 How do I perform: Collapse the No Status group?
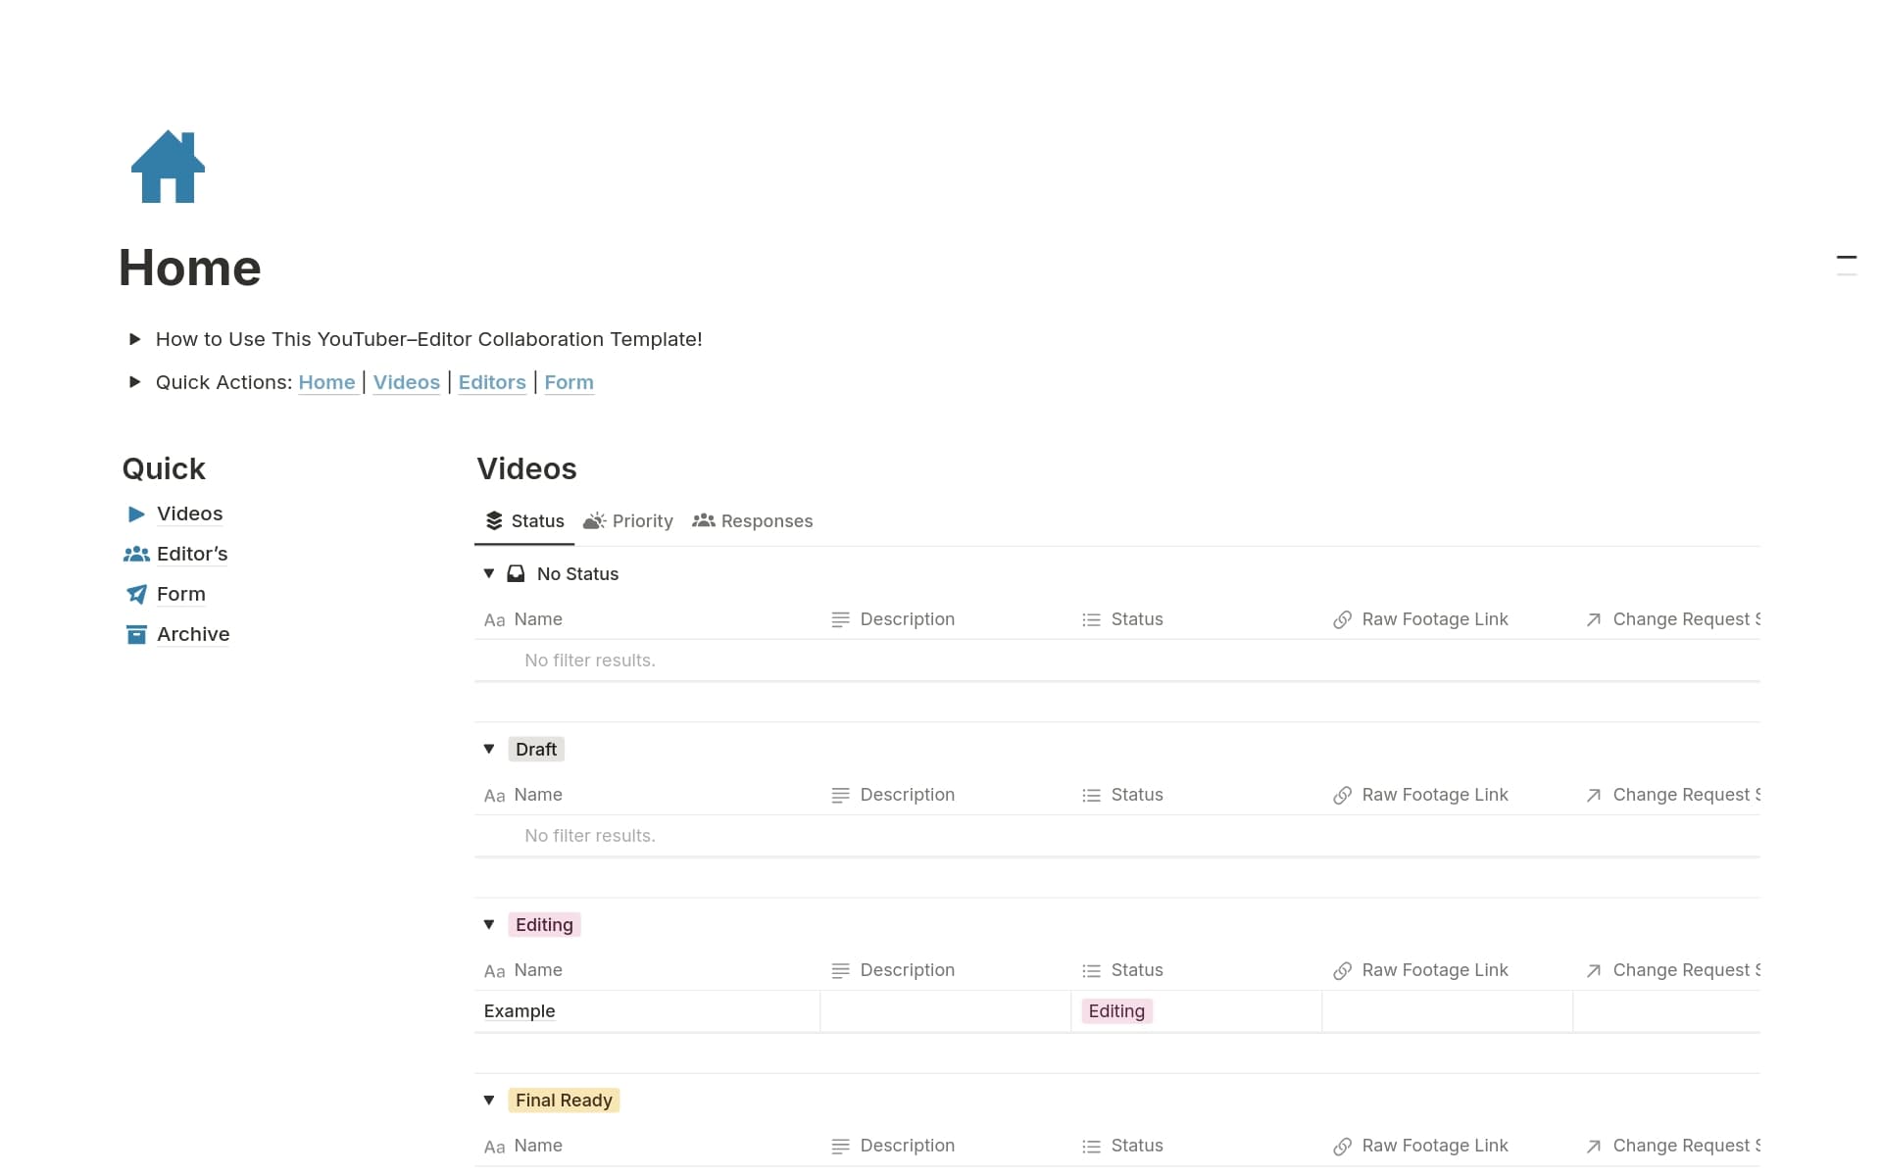[489, 574]
